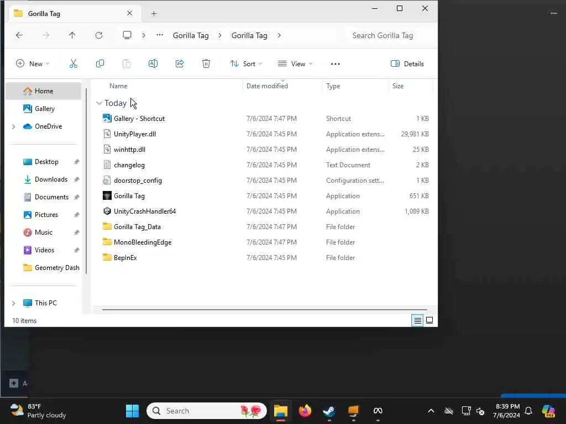The width and height of the screenshot is (566, 424).
Task: Click the This PC monitor icon in address bar
Action: pyautogui.click(x=127, y=35)
